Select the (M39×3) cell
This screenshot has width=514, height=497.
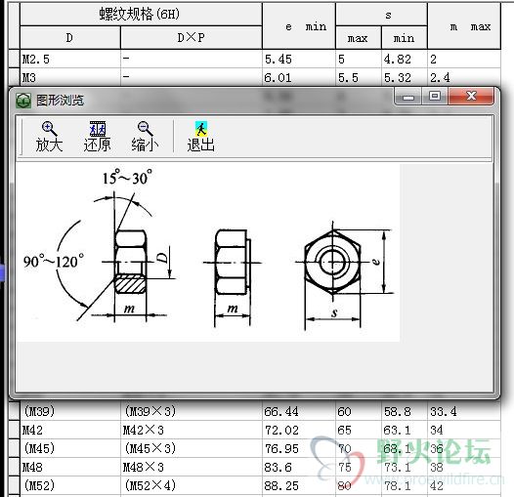pyautogui.click(x=192, y=411)
